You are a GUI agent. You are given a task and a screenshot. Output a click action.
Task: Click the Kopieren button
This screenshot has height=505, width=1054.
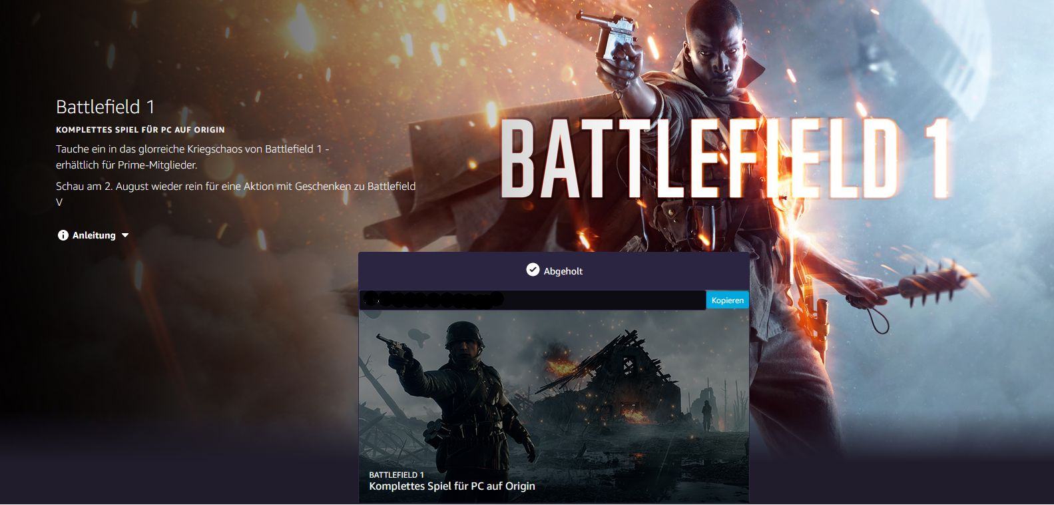(727, 300)
